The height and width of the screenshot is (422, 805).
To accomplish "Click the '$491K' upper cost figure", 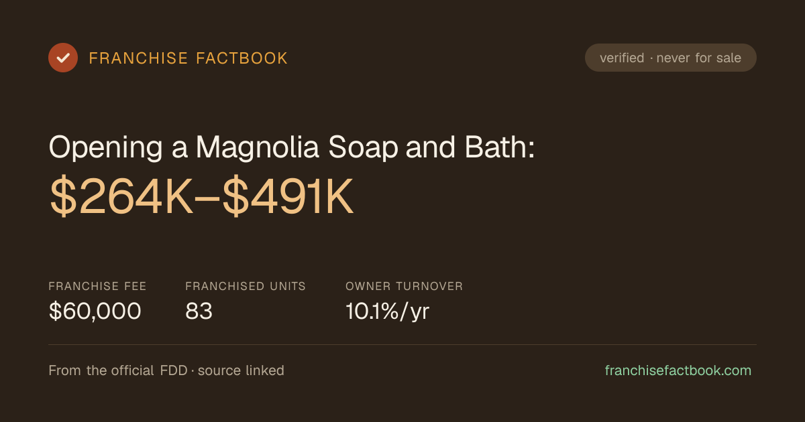I will [288, 198].
